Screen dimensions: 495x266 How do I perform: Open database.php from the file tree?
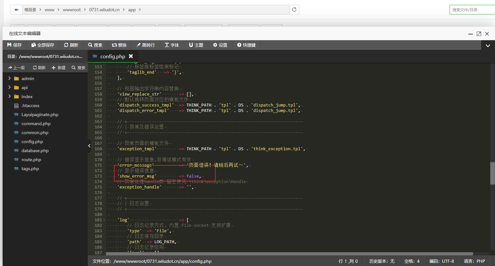click(x=35, y=151)
